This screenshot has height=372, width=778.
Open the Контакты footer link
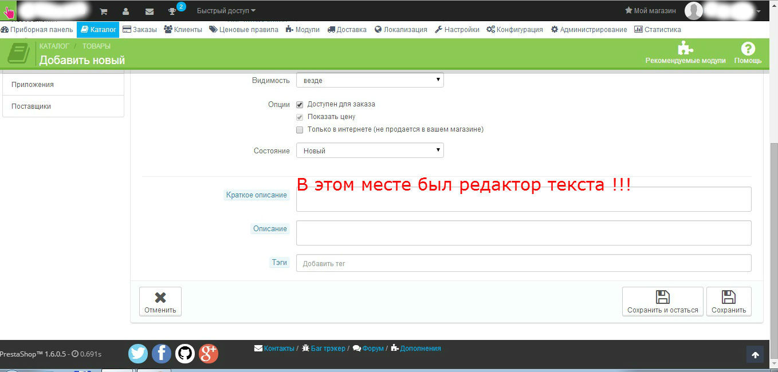274,348
